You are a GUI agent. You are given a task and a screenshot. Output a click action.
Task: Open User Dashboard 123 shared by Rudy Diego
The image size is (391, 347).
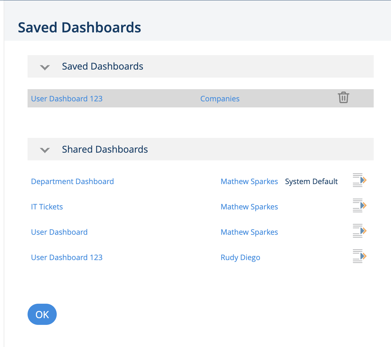[67, 258]
